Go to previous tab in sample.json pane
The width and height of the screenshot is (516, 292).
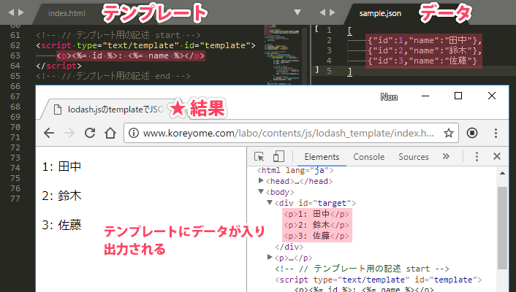pos(322,12)
